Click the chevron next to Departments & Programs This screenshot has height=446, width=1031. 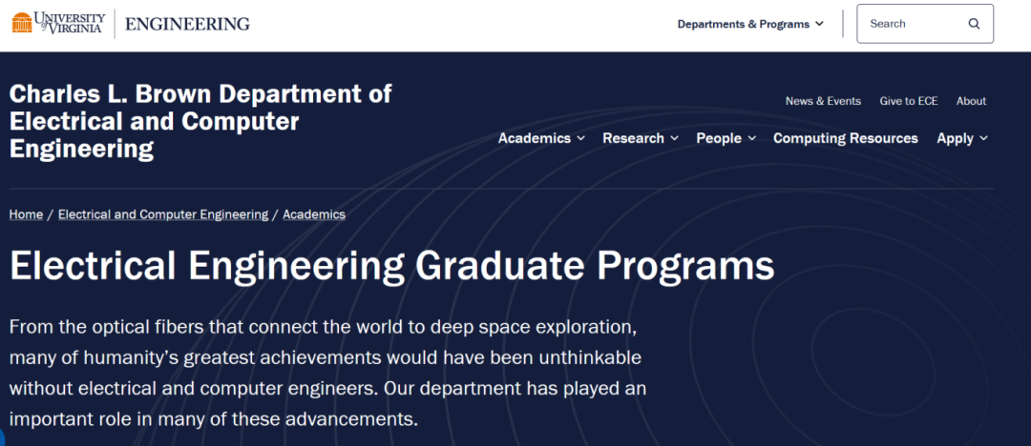[x=819, y=24]
